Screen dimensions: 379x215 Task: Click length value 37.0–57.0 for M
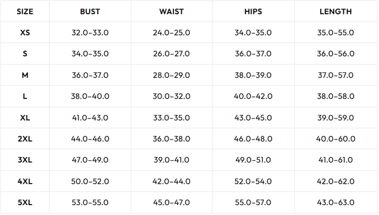(335, 75)
